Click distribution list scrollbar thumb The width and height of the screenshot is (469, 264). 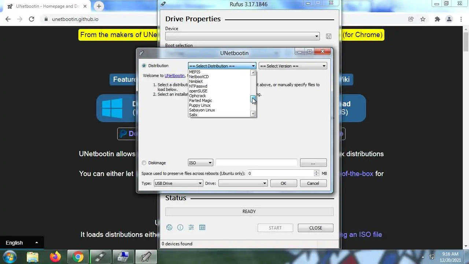253,99
